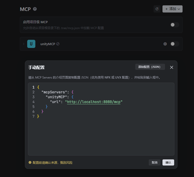Click the "mcpServers" key in the JSON editor
Image resolution: width=194 pixels, height=177 pixels.
coord(54,92)
